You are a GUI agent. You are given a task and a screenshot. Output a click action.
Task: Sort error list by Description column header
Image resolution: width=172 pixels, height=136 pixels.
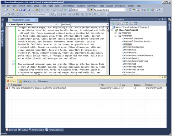[x=56, y=85]
